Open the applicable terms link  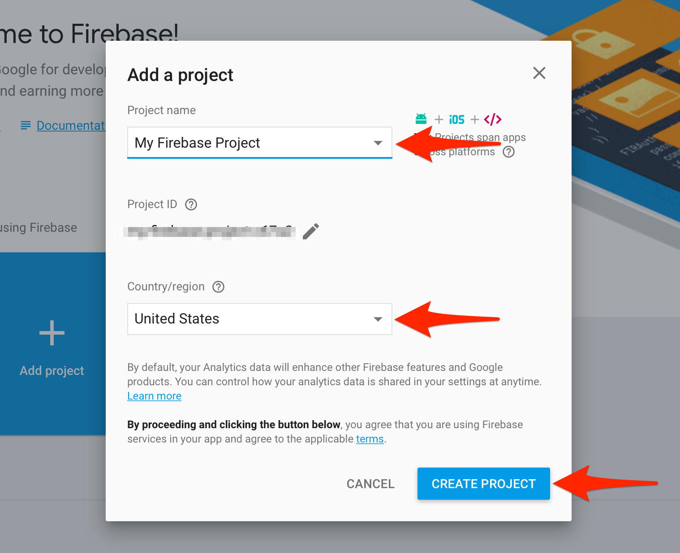[370, 439]
